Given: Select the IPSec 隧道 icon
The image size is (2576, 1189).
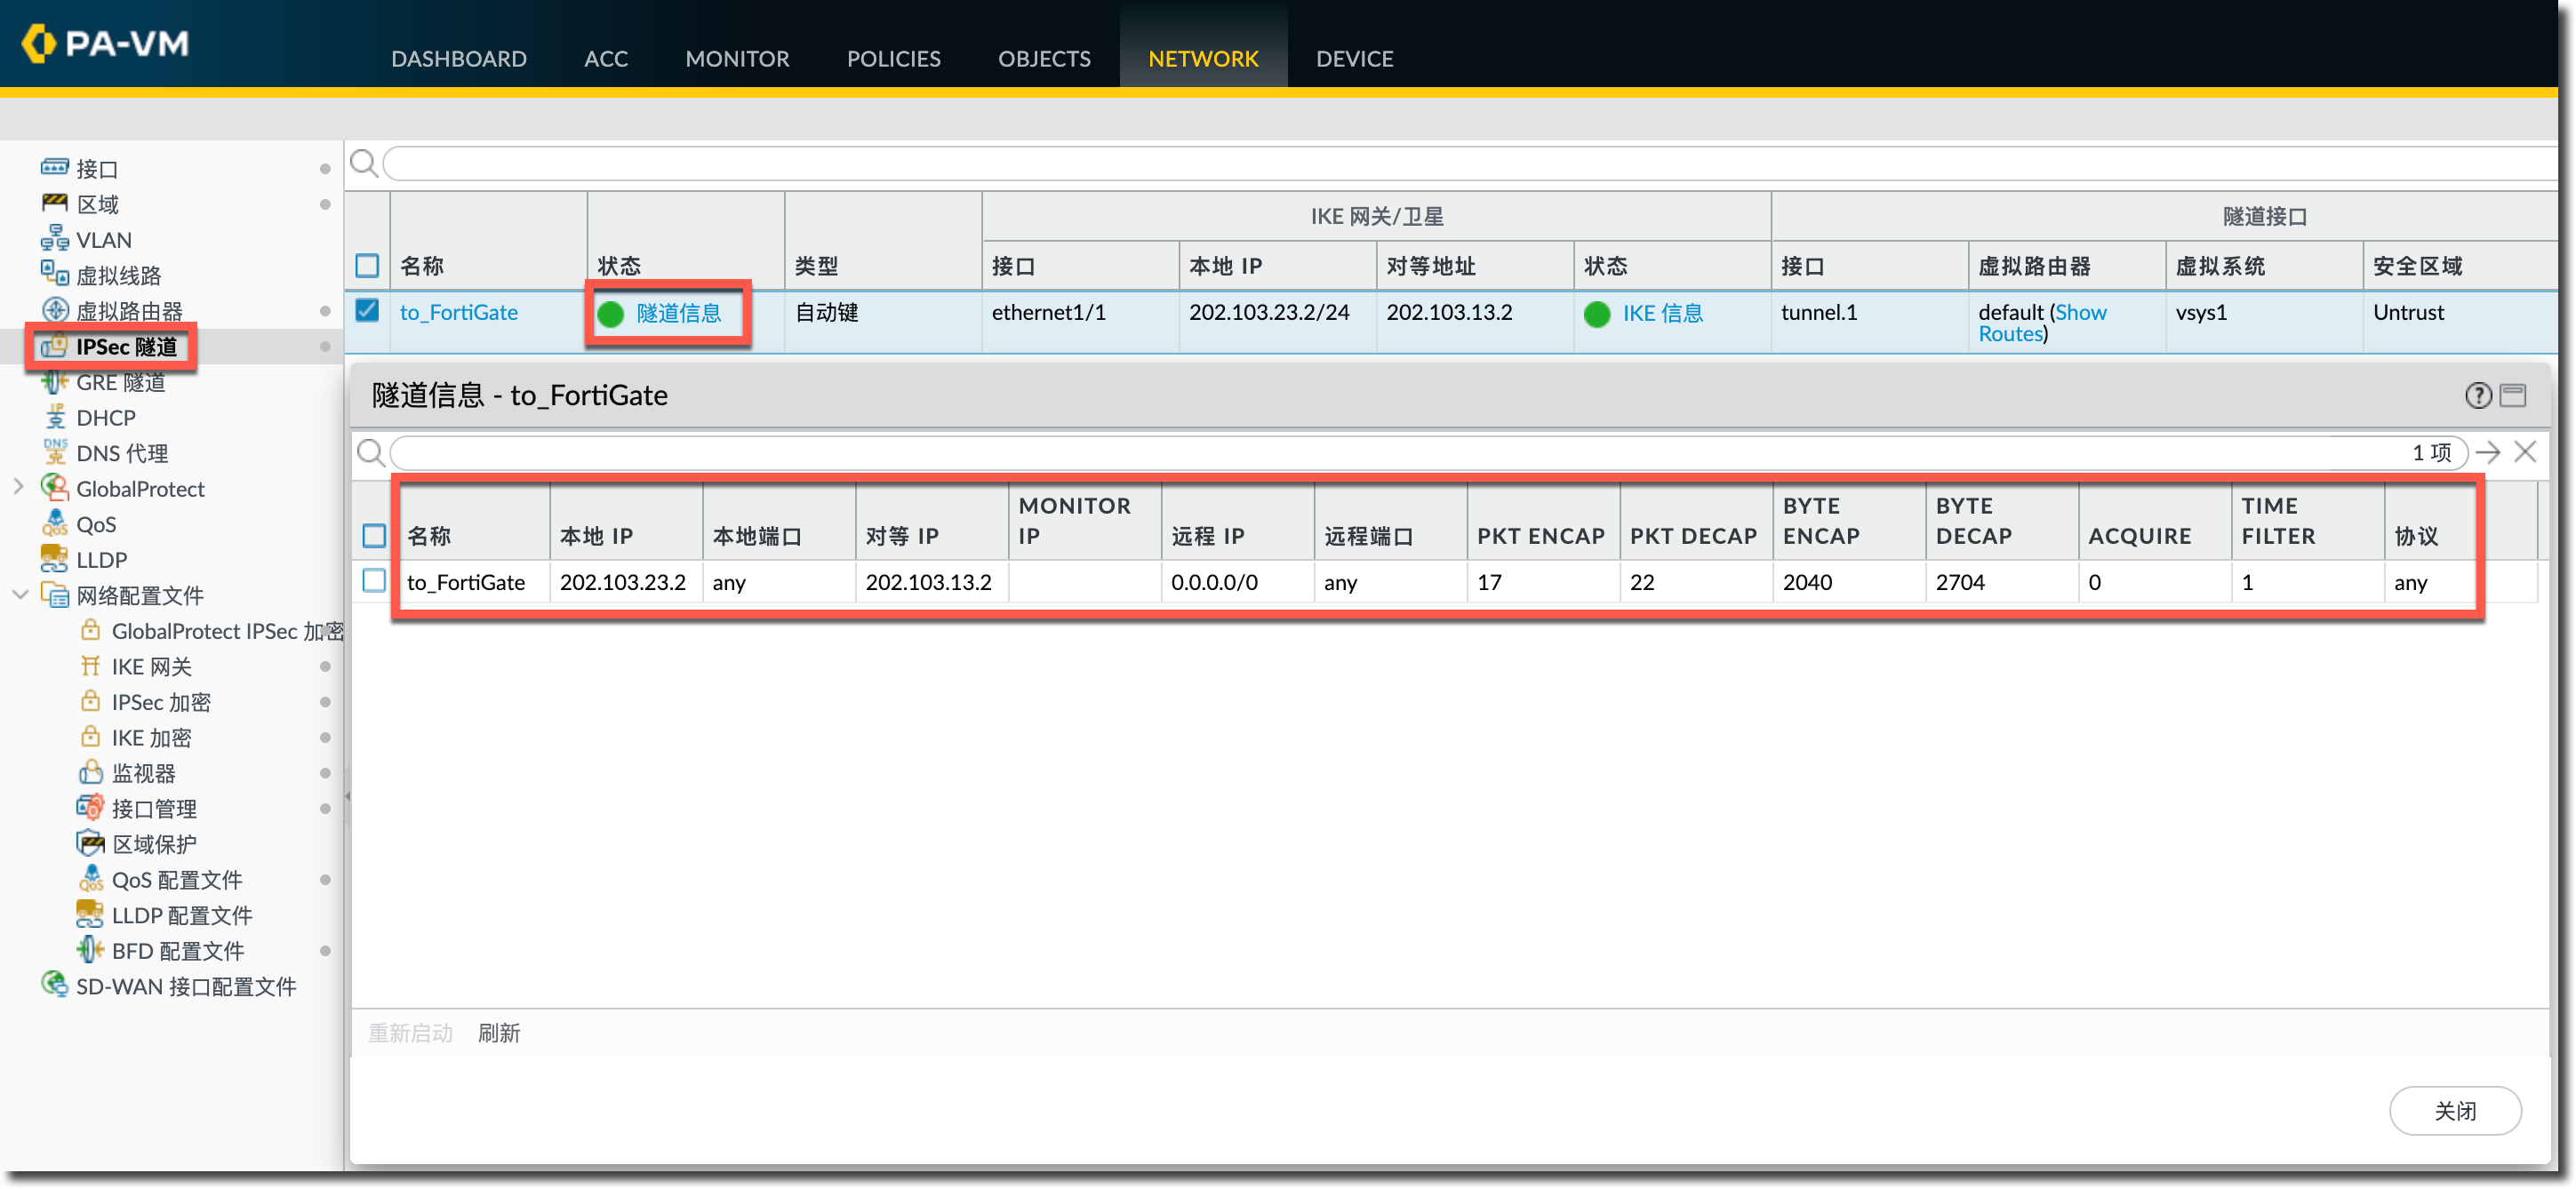Looking at the screenshot, I should click(x=54, y=346).
